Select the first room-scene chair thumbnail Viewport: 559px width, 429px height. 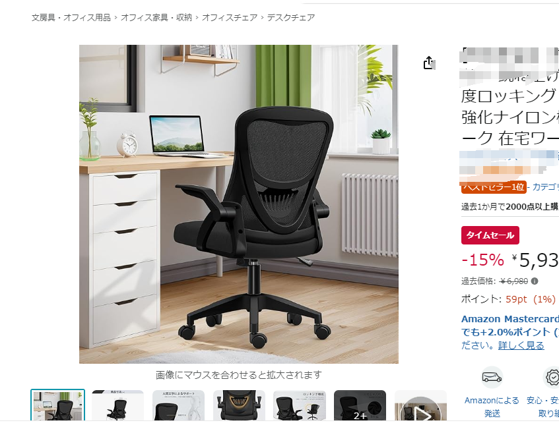point(58,405)
